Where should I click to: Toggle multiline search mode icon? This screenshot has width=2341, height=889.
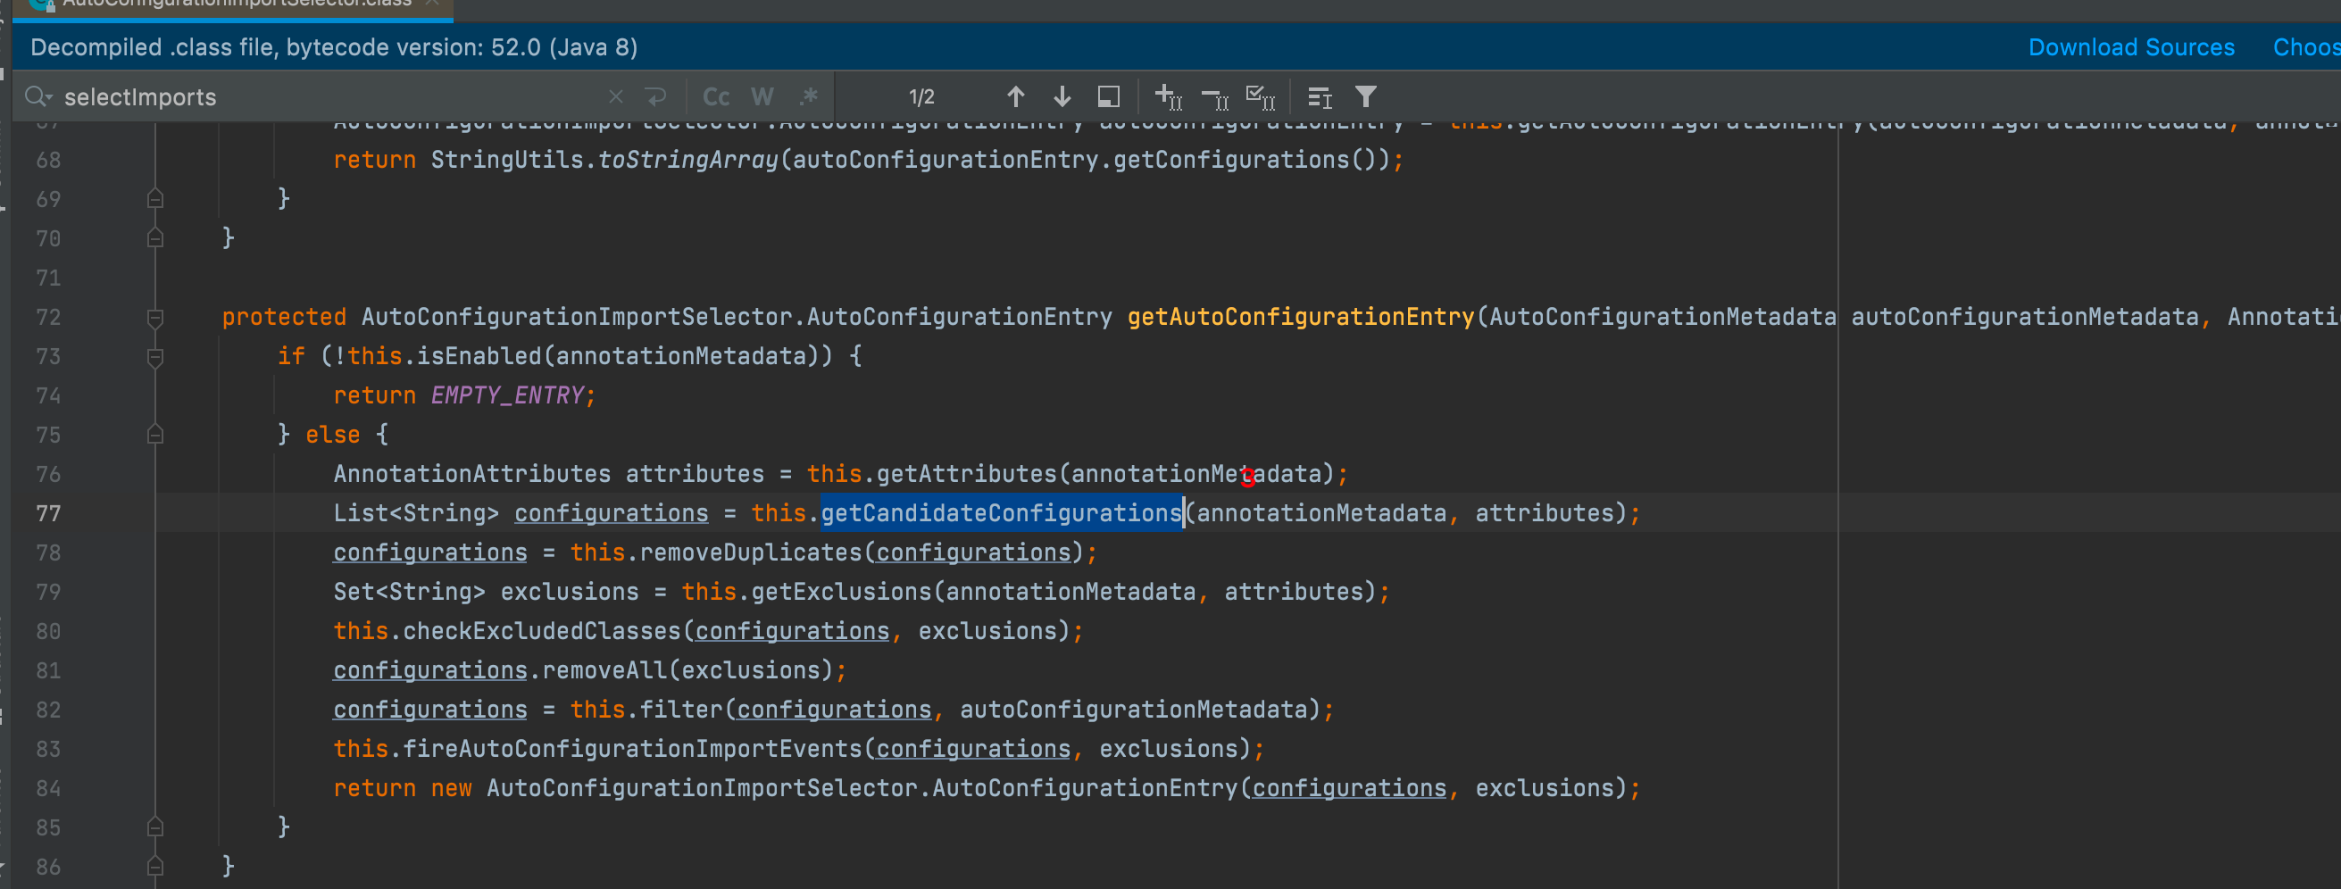click(x=1320, y=97)
